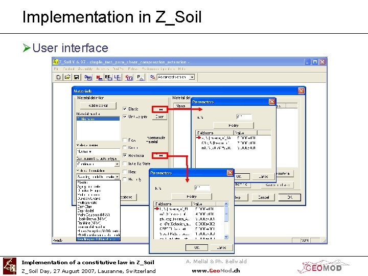The height and width of the screenshot is (276, 368).
Task: Enable the Initial Ko State checkbox
Action: (x=125, y=164)
